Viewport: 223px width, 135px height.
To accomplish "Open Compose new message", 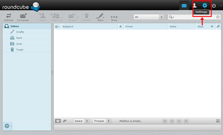I will tap(23, 17).
